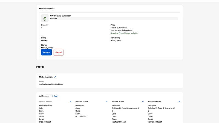Click the next billing date Apr 5, 2026
This screenshot has height=123, width=219.
116,40
